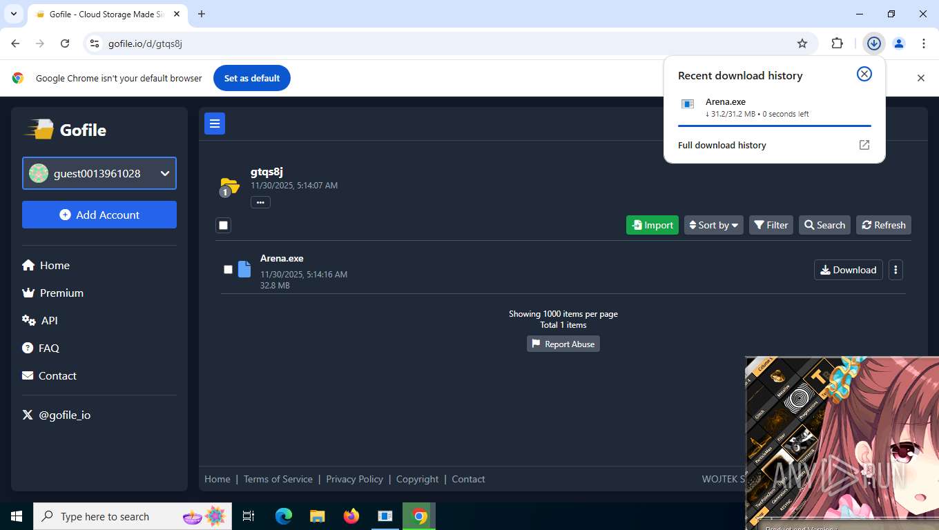Open the Chrome extensions puzzle icon
This screenshot has width=939, height=530.
click(x=838, y=43)
